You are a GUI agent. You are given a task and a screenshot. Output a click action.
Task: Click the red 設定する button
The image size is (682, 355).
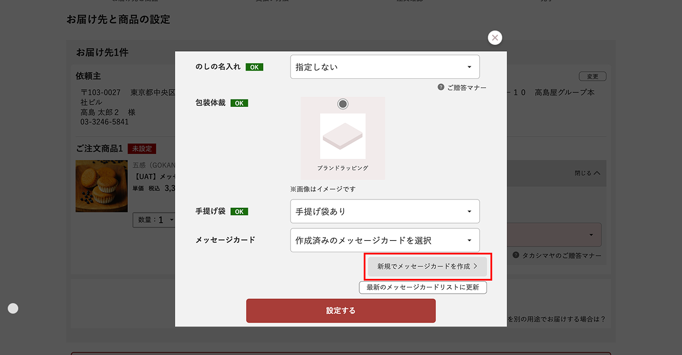click(x=341, y=311)
